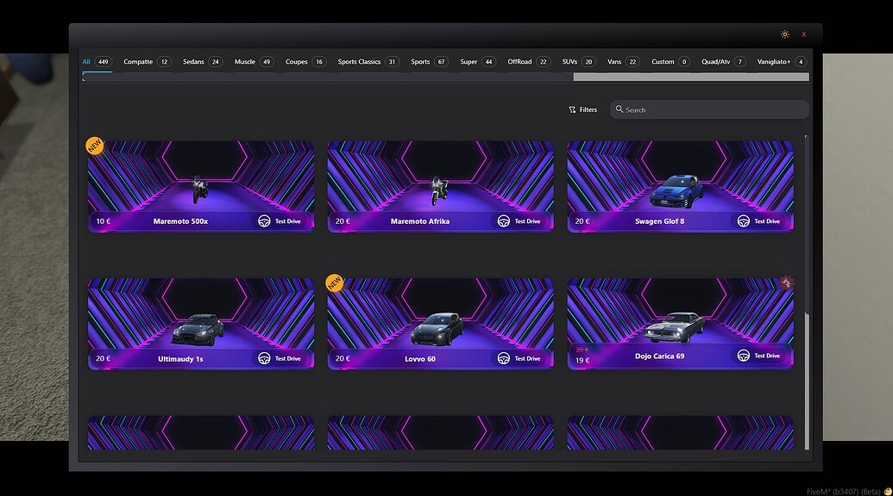Test Drive the Swagen Glof 8
Viewport: 893px width, 496px height.
tap(761, 221)
